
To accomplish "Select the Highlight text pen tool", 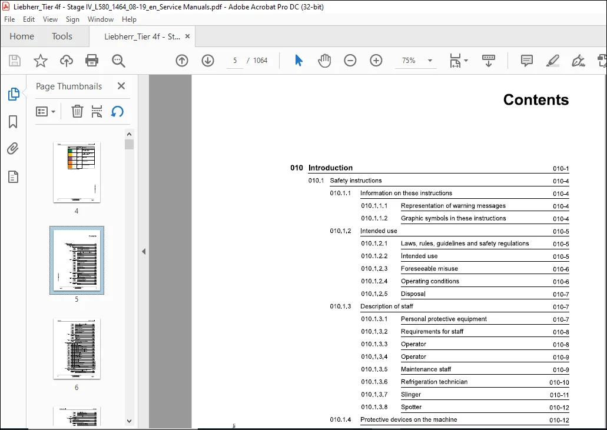I will [552, 61].
